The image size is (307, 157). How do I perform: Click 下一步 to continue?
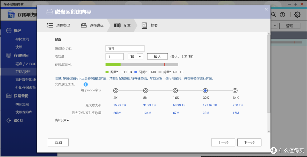coord(249,143)
